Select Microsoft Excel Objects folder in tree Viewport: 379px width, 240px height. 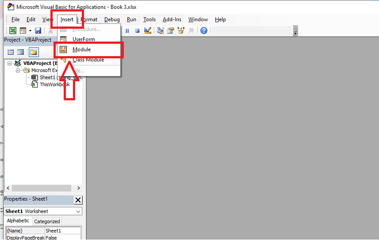pos(44,70)
